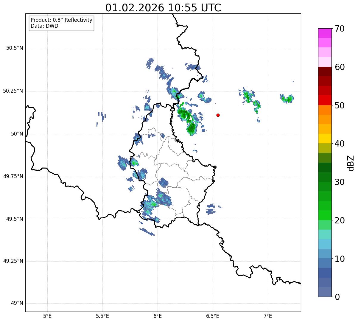Click the 49.25°N latitude label
Screen dimensions: 358x322
coord(13,261)
